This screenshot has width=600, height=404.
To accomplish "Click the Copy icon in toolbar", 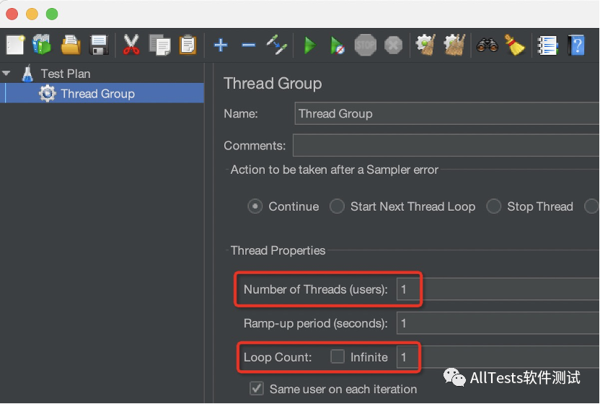I will (159, 45).
